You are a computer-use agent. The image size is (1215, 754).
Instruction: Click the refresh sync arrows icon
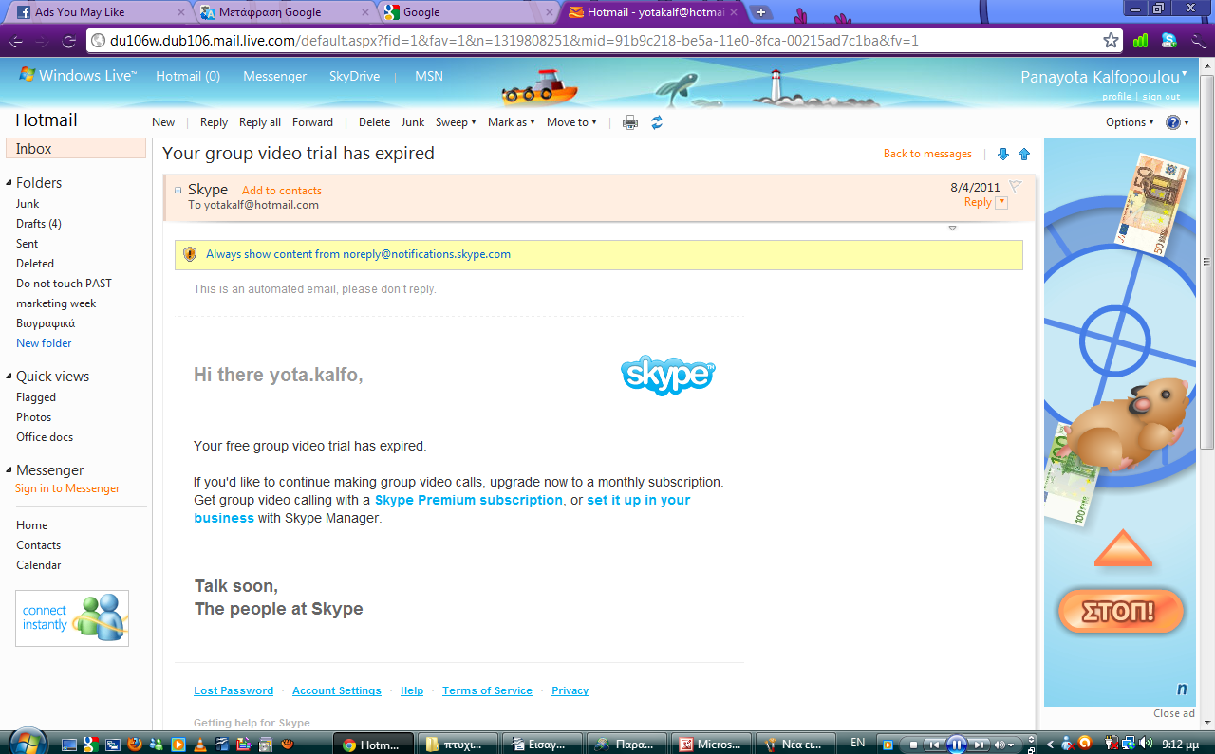click(x=657, y=122)
